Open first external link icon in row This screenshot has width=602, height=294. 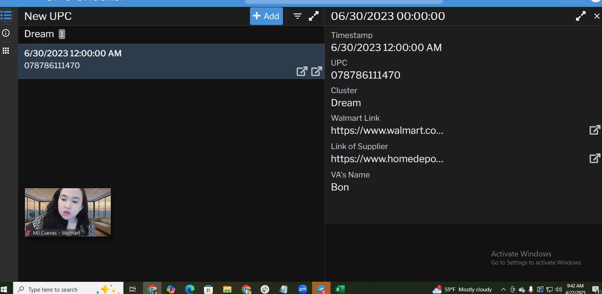(x=302, y=71)
